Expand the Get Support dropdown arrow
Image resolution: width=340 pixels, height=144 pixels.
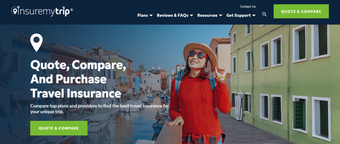point(254,16)
